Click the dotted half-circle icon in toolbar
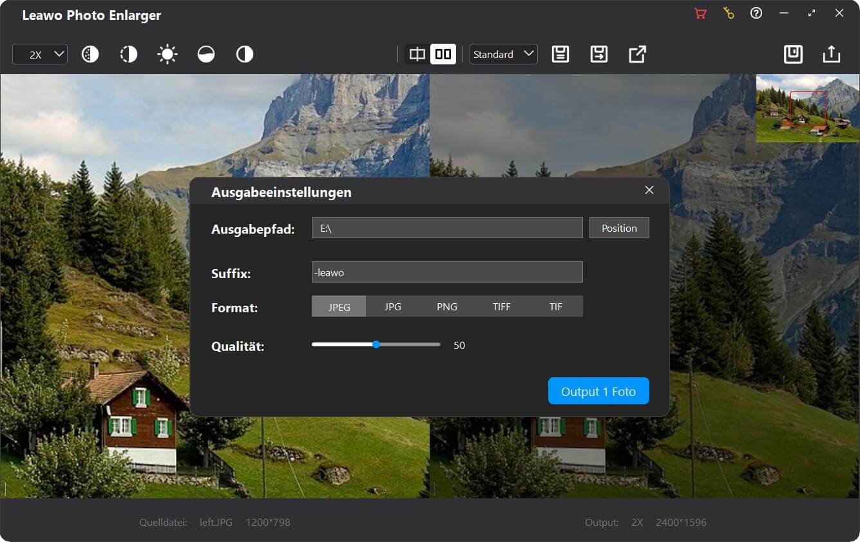Image resolution: width=860 pixels, height=542 pixels. click(x=90, y=55)
